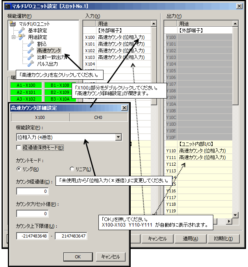Click the カウンタプリセット値 input field
The width and height of the screenshot is (248, 267).
[x=33, y=214]
